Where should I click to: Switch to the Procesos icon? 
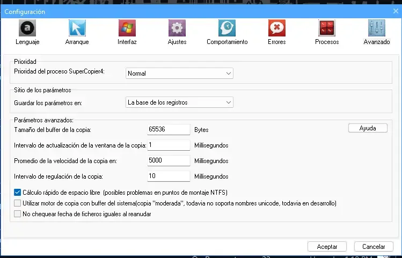coord(327,28)
